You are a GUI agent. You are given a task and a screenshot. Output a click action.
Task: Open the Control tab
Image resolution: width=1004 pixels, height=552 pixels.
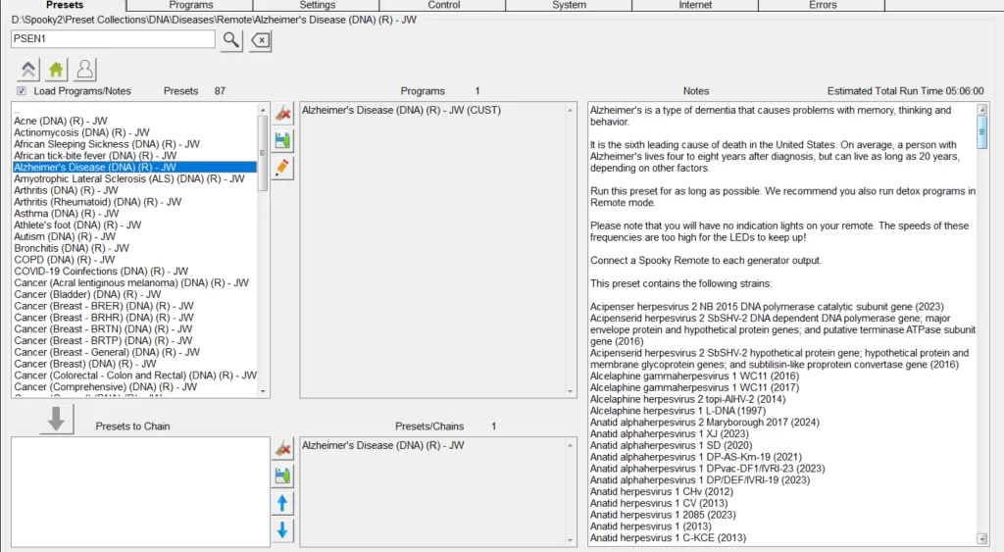pos(443,5)
